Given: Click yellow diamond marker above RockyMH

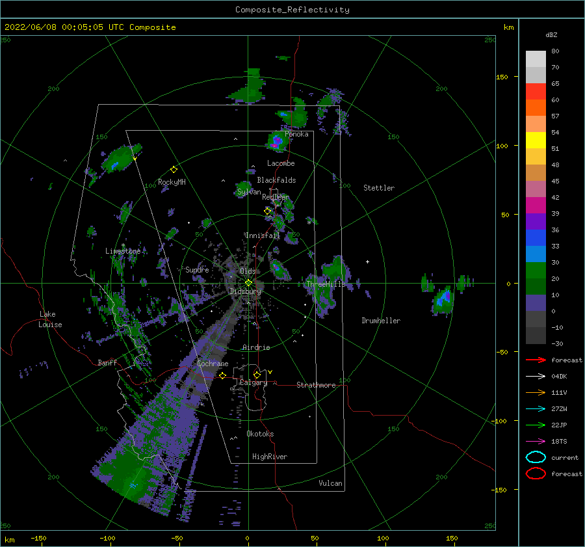Looking at the screenshot, I should coord(174,170).
